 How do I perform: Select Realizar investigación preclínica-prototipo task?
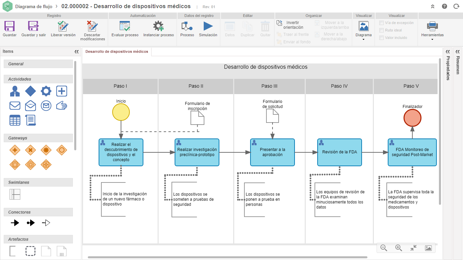click(x=197, y=152)
